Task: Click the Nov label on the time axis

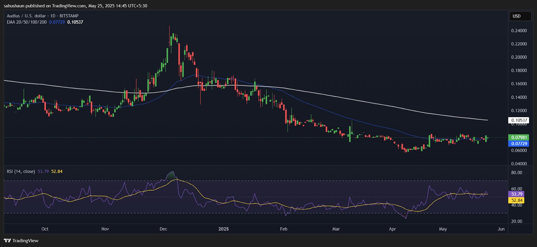Action: pos(105,229)
